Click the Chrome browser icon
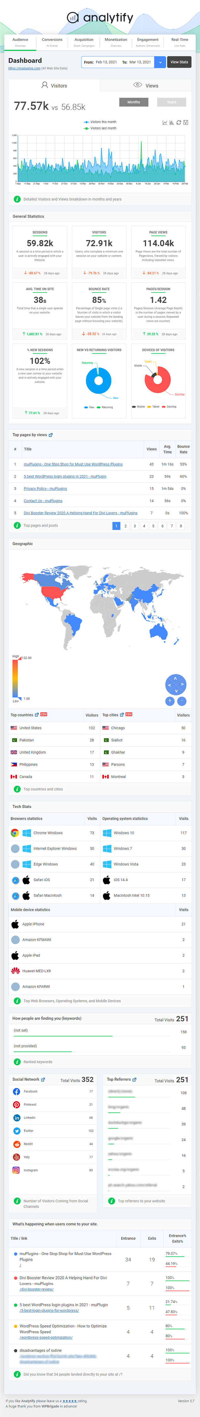Image resolution: width=200 pixels, height=1417 pixels. [15, 833]
